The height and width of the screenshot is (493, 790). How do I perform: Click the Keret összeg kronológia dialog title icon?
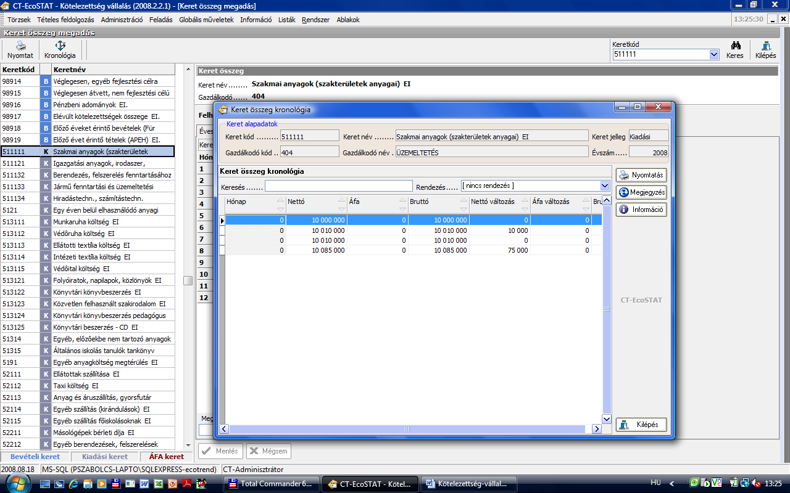tap(223, 110)
